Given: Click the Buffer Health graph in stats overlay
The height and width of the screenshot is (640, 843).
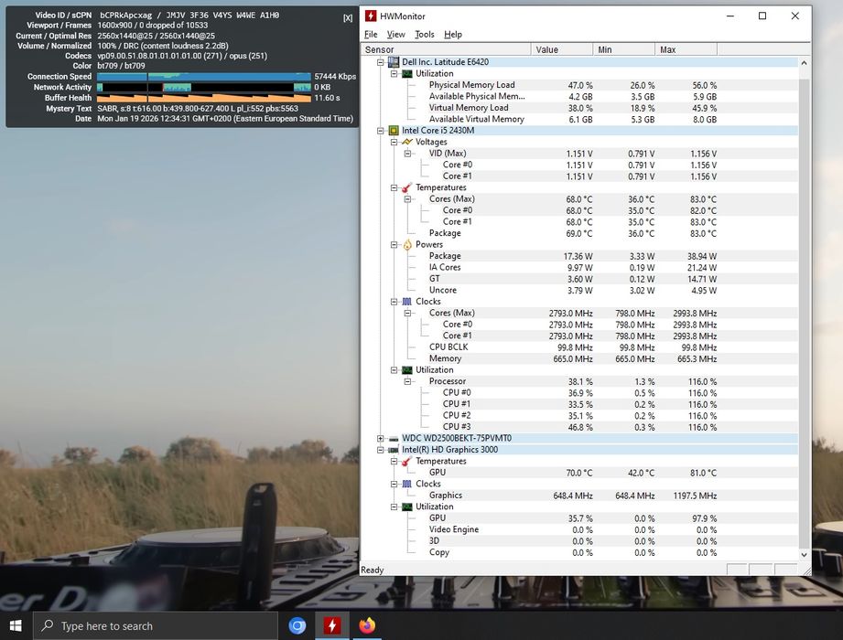Looking at the screenshot, I should (204, 98).
